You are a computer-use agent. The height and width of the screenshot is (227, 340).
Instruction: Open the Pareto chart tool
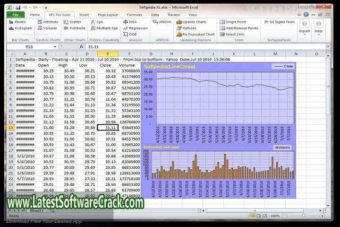[17, 22]
